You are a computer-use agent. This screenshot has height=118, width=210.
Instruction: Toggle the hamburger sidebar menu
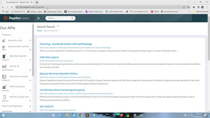point(38,18)
